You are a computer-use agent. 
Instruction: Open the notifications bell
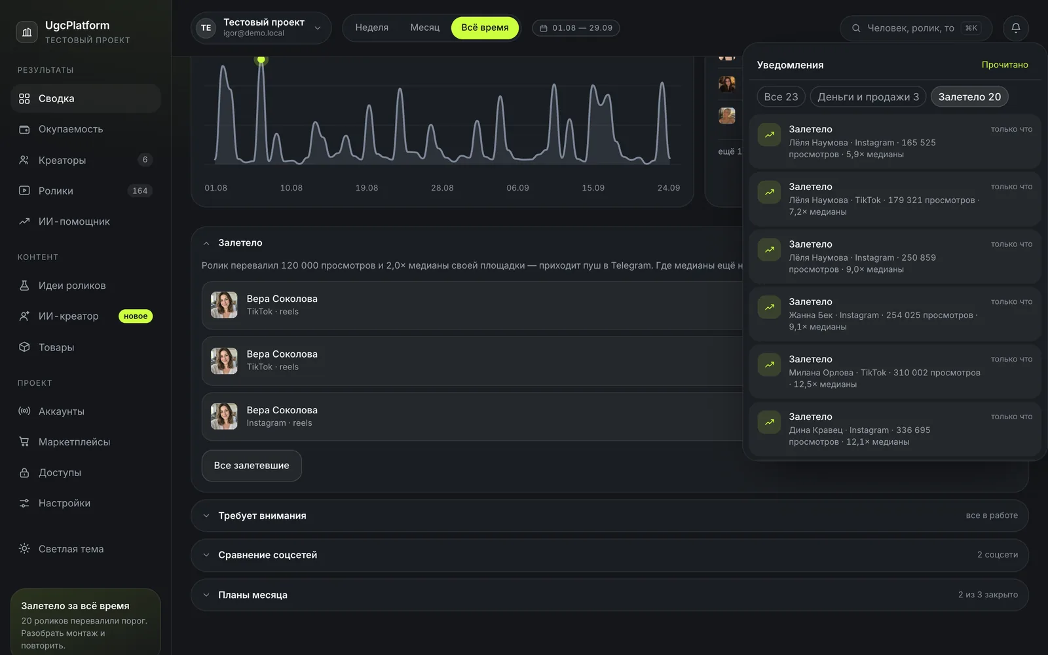point(1016,28)
